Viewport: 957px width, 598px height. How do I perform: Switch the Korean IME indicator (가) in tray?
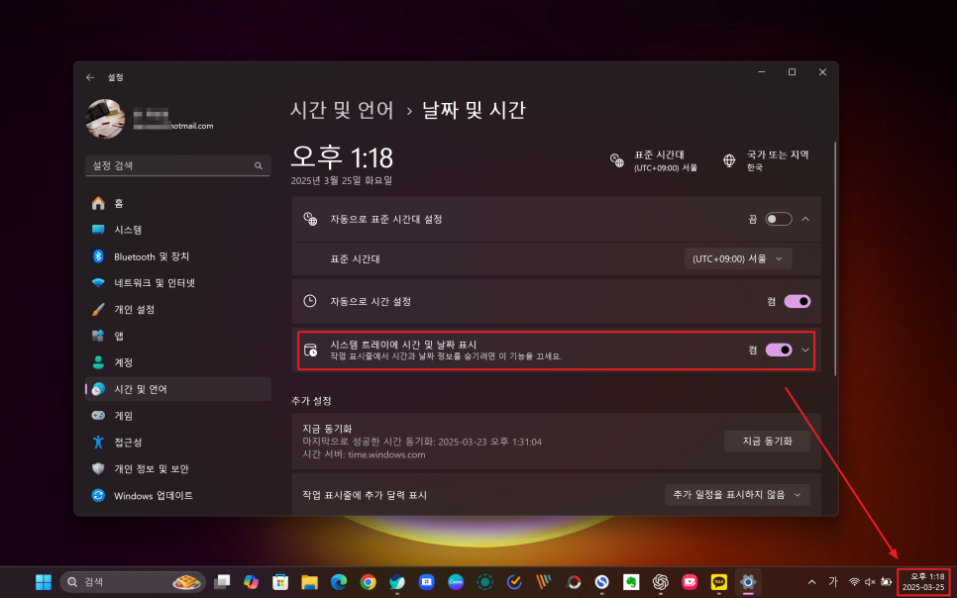tap(833, 582)
